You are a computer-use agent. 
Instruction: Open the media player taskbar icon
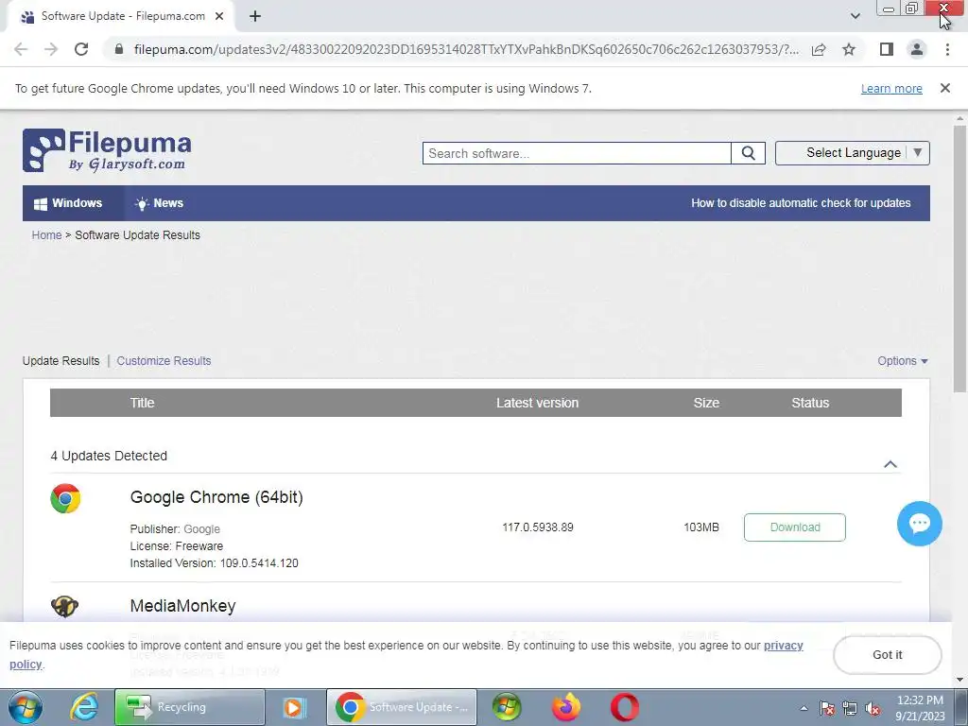pos(295,707)
